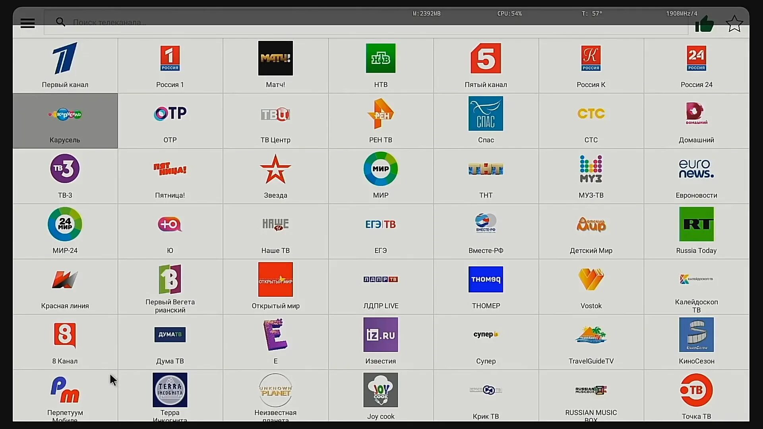Expand the sidebar navigation menu

(27, 21)
